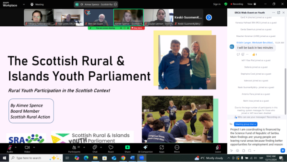Unmute the microphone with the Audio button
This screenshot has width=287, height=162.
point(9,147)
